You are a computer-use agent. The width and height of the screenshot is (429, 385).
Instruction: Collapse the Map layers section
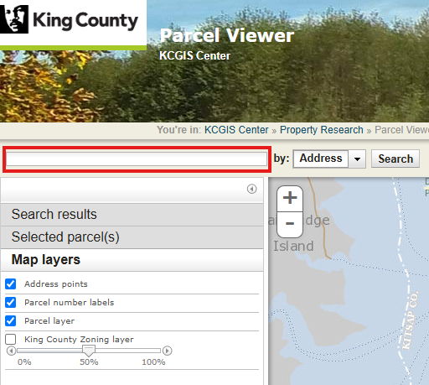[x=132, y=260]
